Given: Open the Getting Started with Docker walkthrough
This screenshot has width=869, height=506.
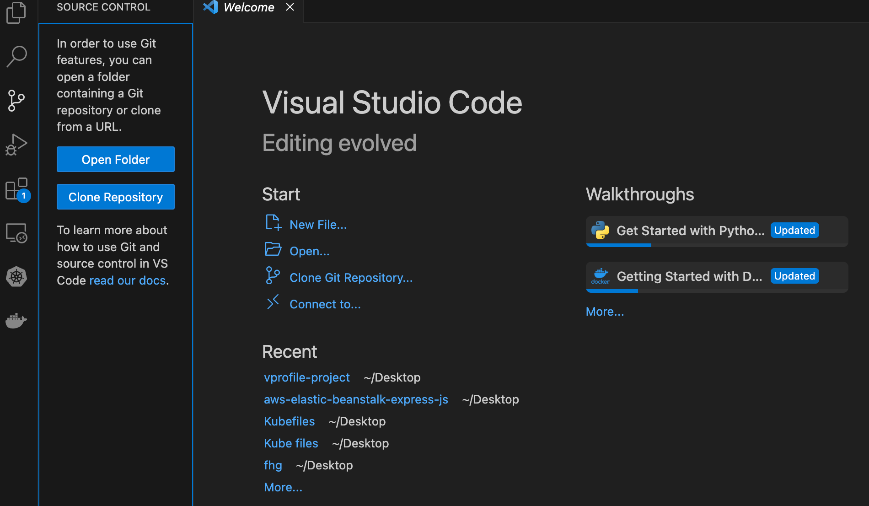Looking at the screenshot, I should [x=689, y=276].
